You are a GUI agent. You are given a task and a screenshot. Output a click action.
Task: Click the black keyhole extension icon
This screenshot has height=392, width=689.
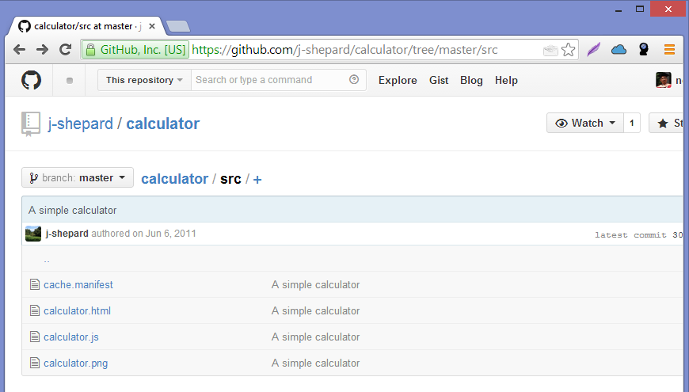point(644,49)
